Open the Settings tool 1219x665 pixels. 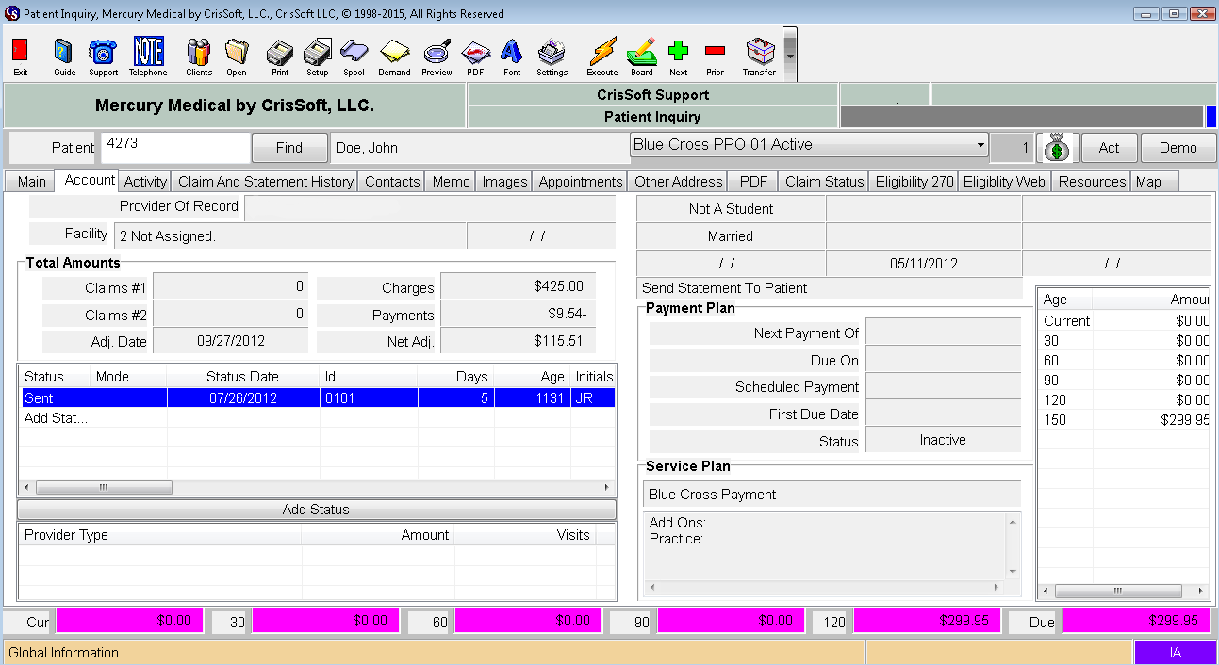pyautogui.click(x=552, y=55)
